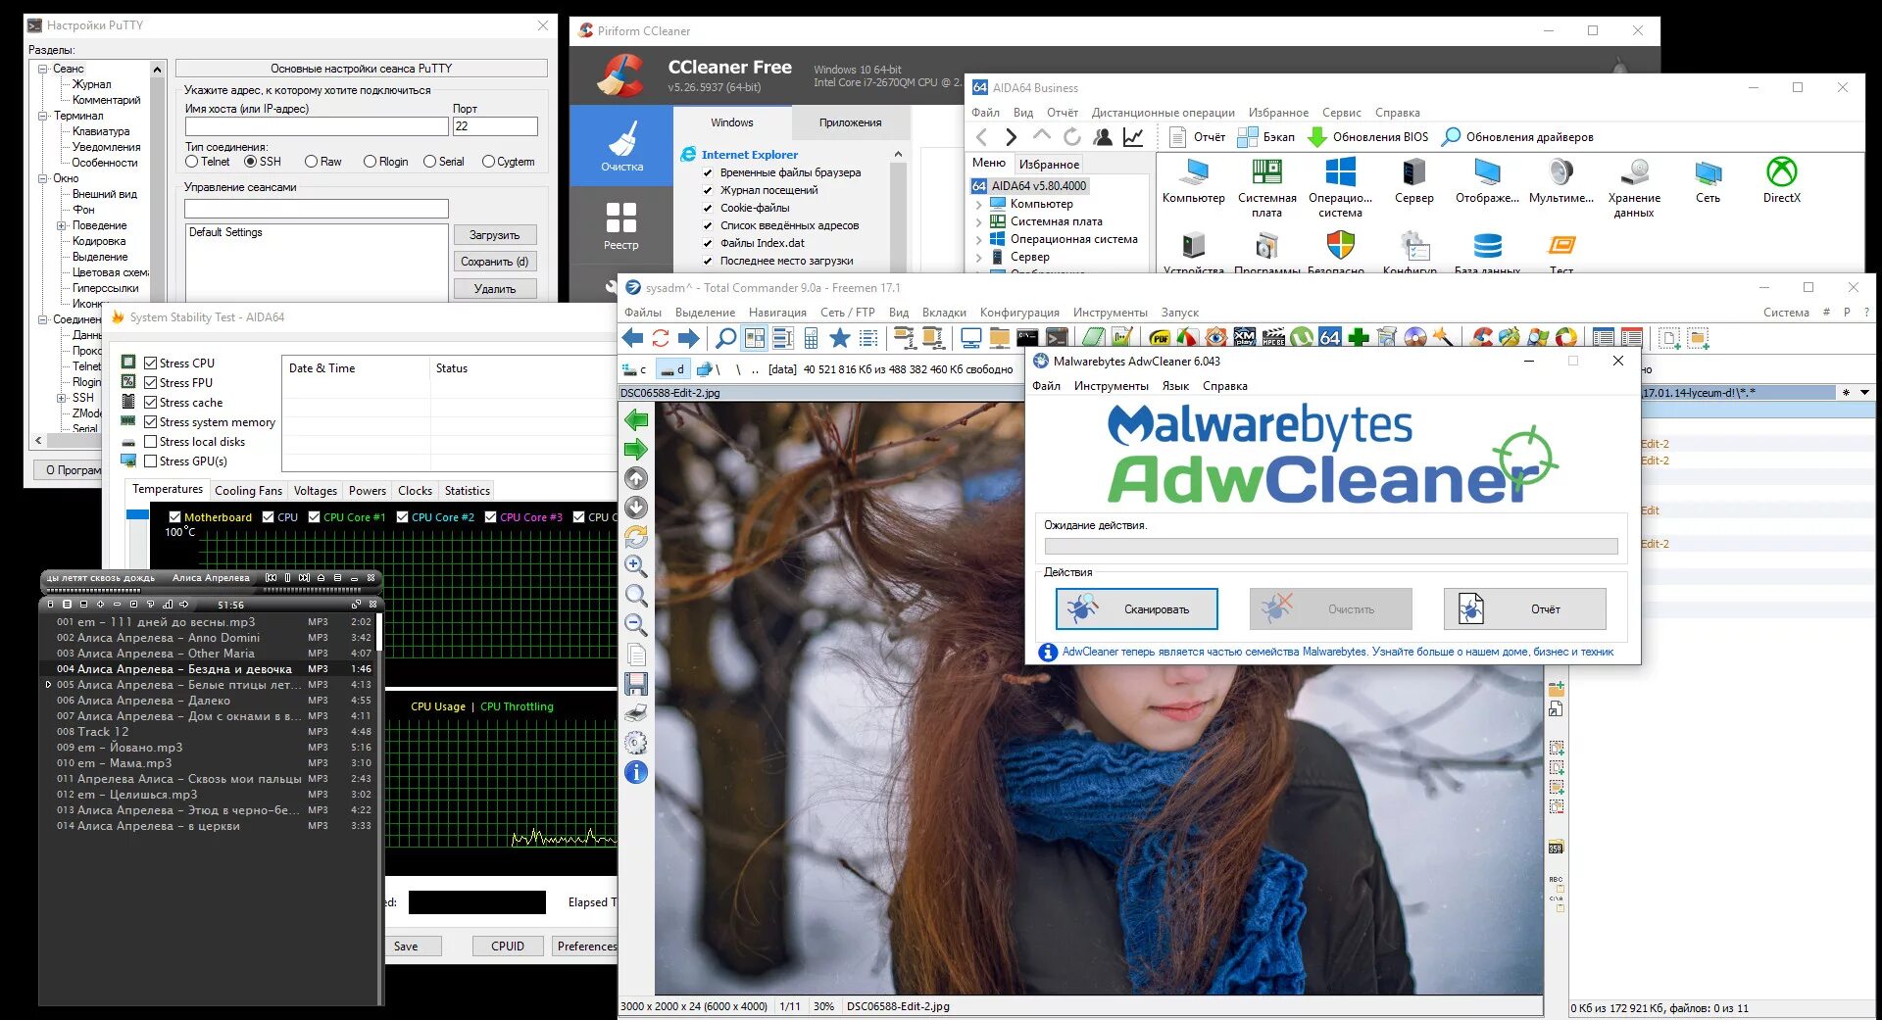This screenshot has height=1020, width=1882.
Task: Click Обновления драйверов in AIDA64 toolbar
Action: (x=1517, y=137)
